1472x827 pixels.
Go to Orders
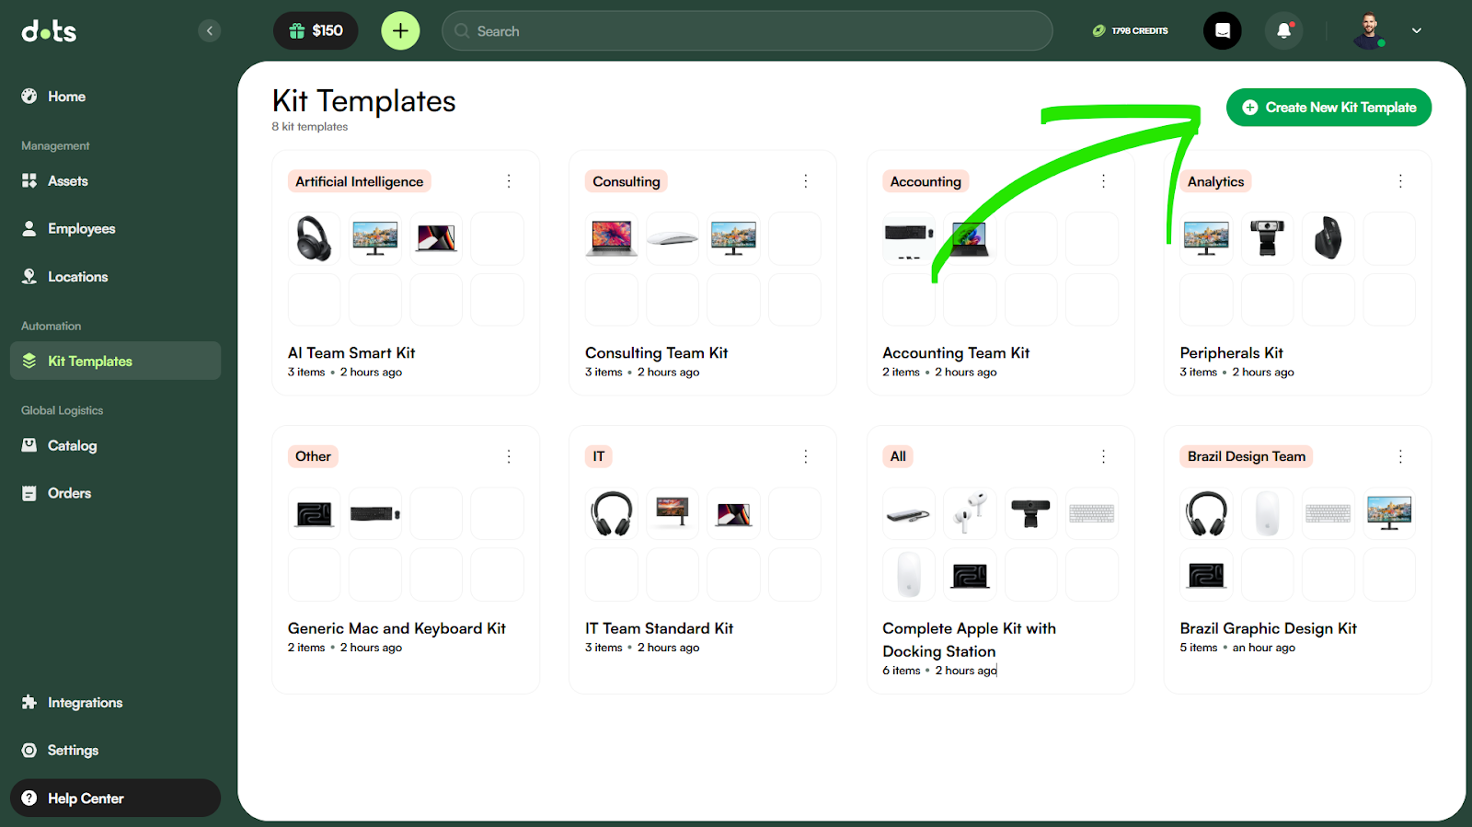(115, 493)
